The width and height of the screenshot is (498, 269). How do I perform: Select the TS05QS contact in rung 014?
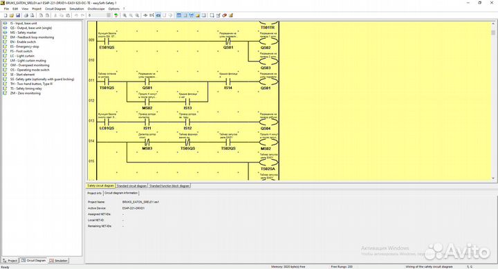coord(187,142)
